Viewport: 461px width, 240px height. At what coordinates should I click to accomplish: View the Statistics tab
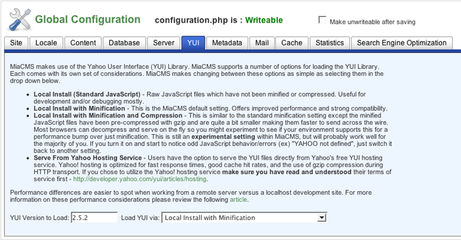[x=329, y=43]
